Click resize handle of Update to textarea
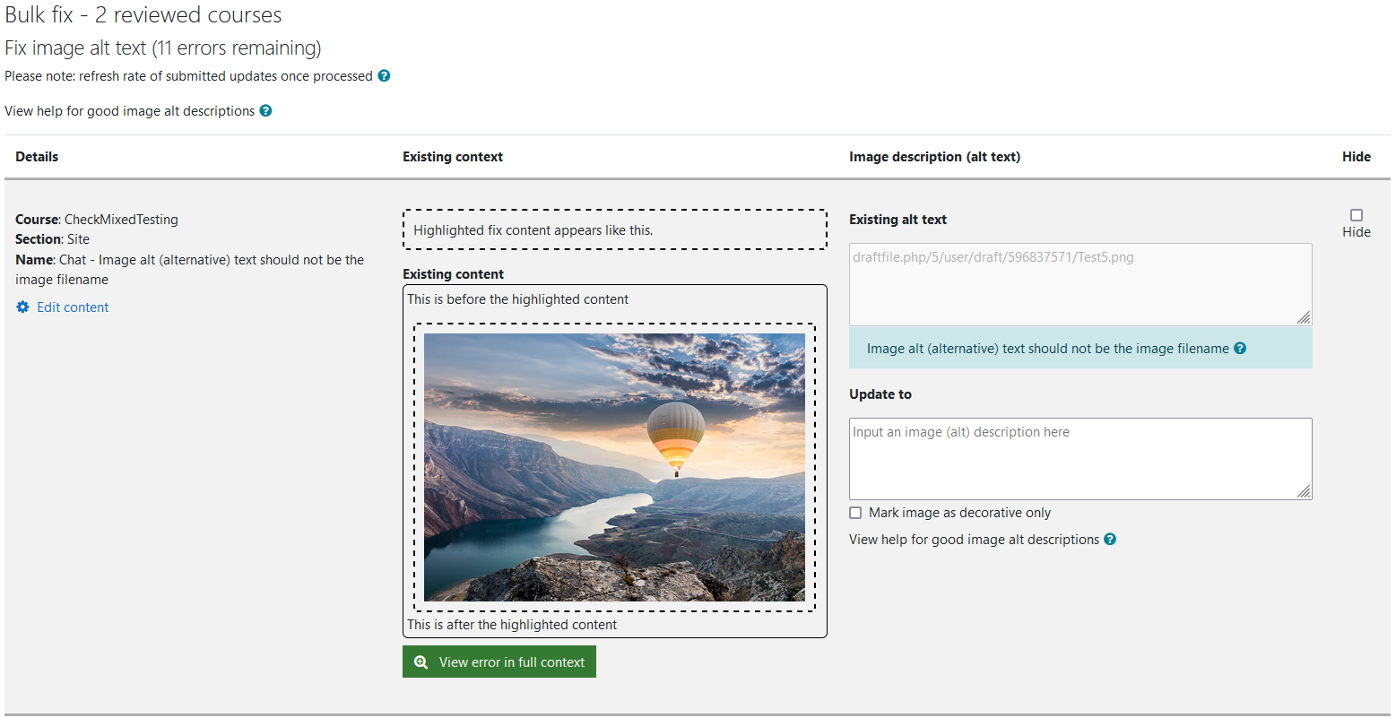 (1305, 492)
